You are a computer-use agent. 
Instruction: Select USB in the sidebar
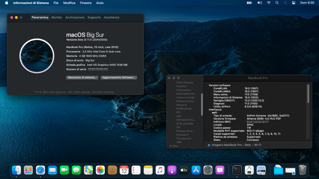tap(179, 142)
